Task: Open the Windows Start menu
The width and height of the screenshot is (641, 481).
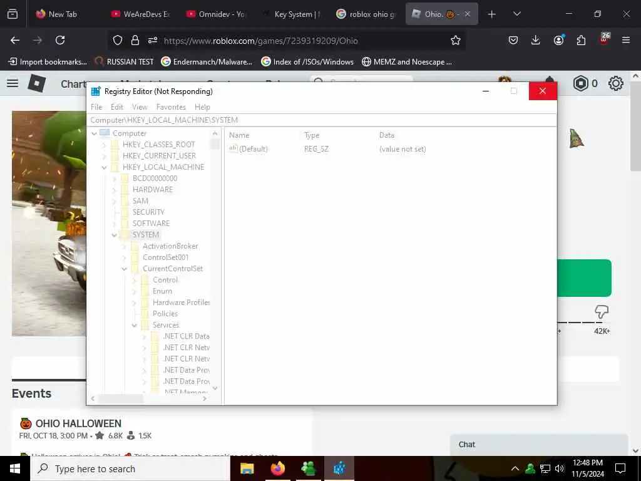Action: 15,468
